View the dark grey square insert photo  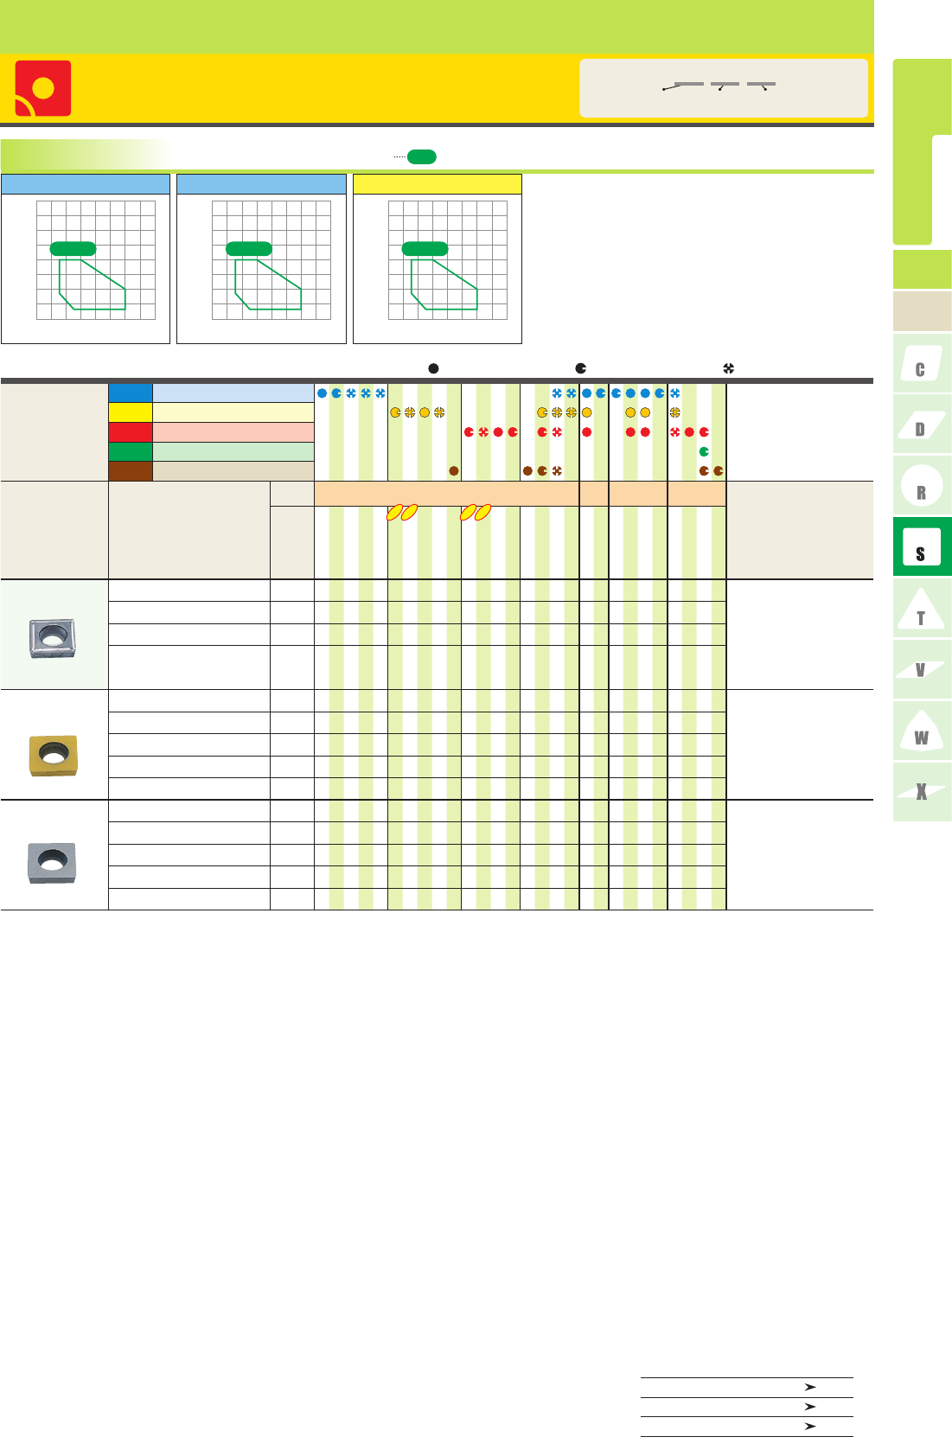point(52,862)
